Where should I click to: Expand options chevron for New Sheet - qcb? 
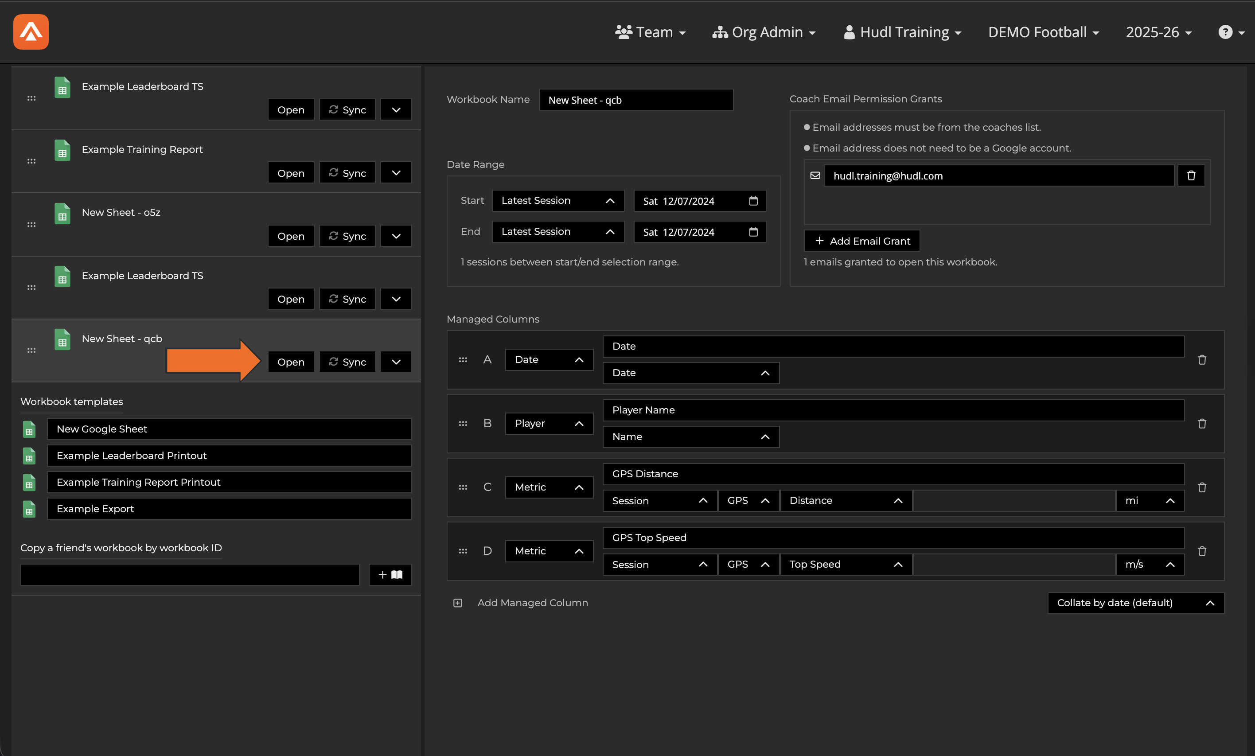(396, 362)
